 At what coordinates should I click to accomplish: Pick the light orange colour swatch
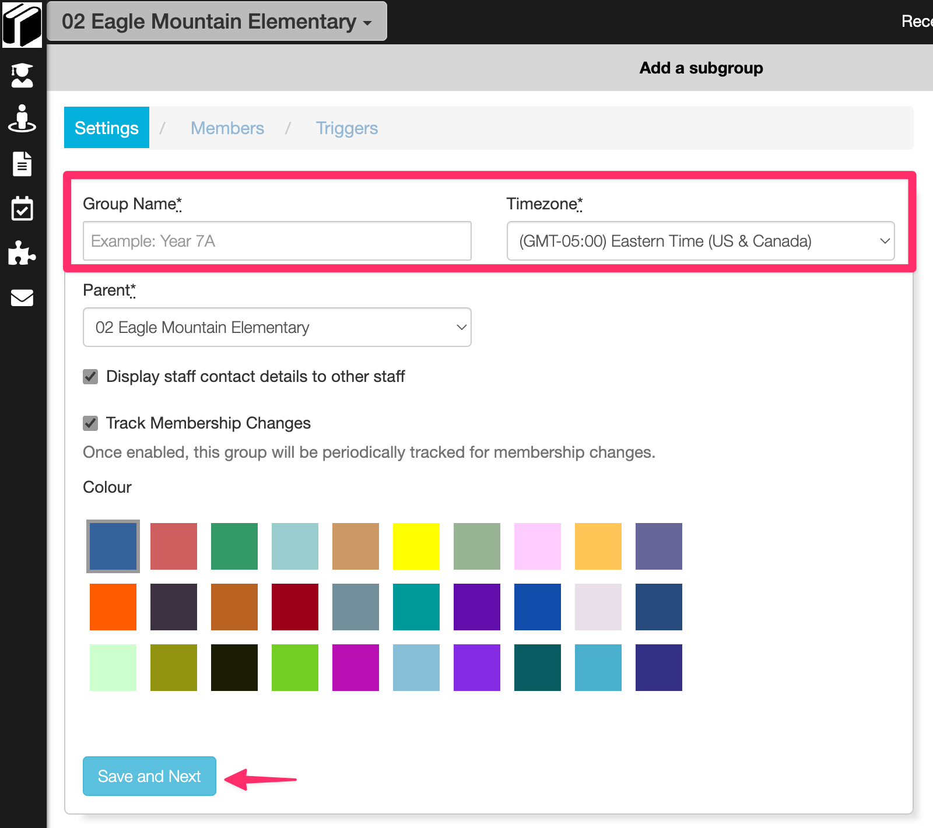click(x=598, y=546)
